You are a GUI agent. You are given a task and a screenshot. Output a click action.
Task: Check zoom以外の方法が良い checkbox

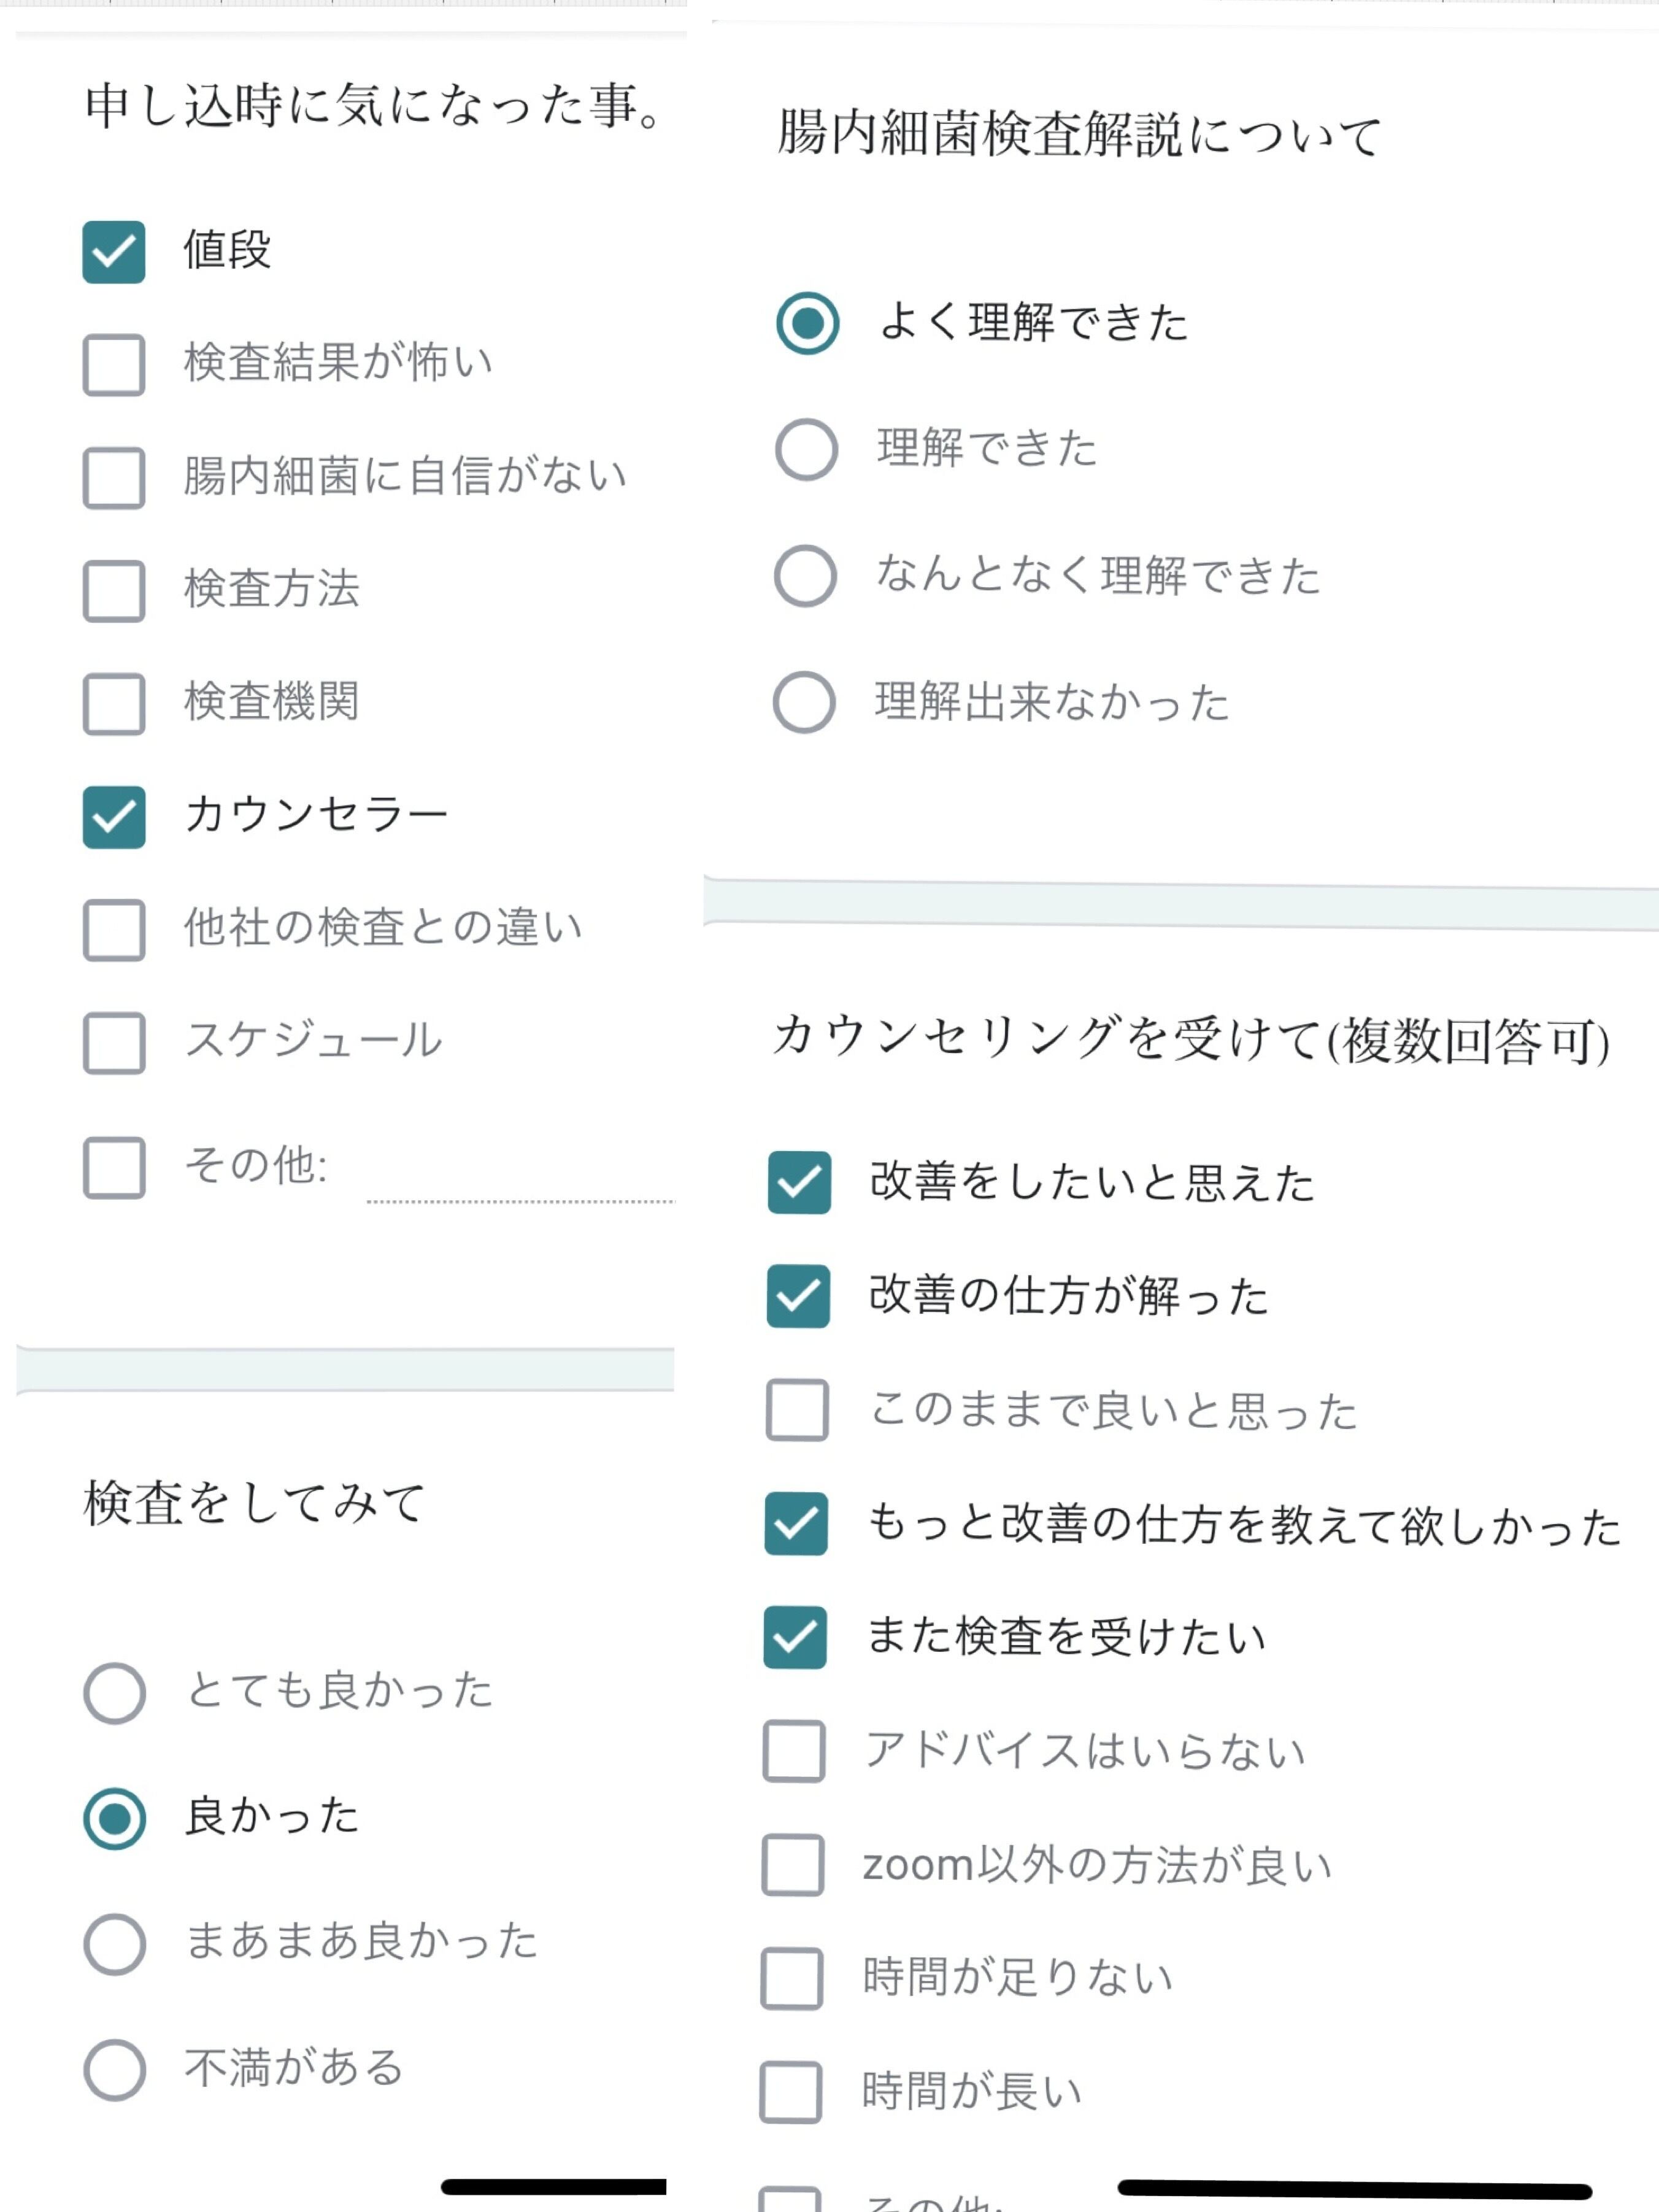click(x=793, y=1865)
